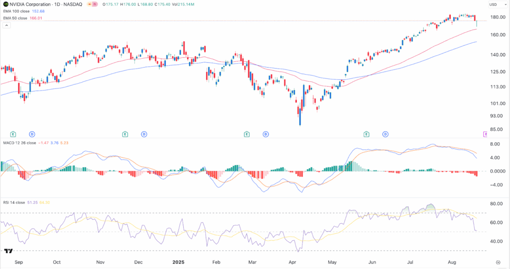The height and width of the screenshot is (269, 510).
Task: Click the Aug label on the time axis
Action: [452, 262]
